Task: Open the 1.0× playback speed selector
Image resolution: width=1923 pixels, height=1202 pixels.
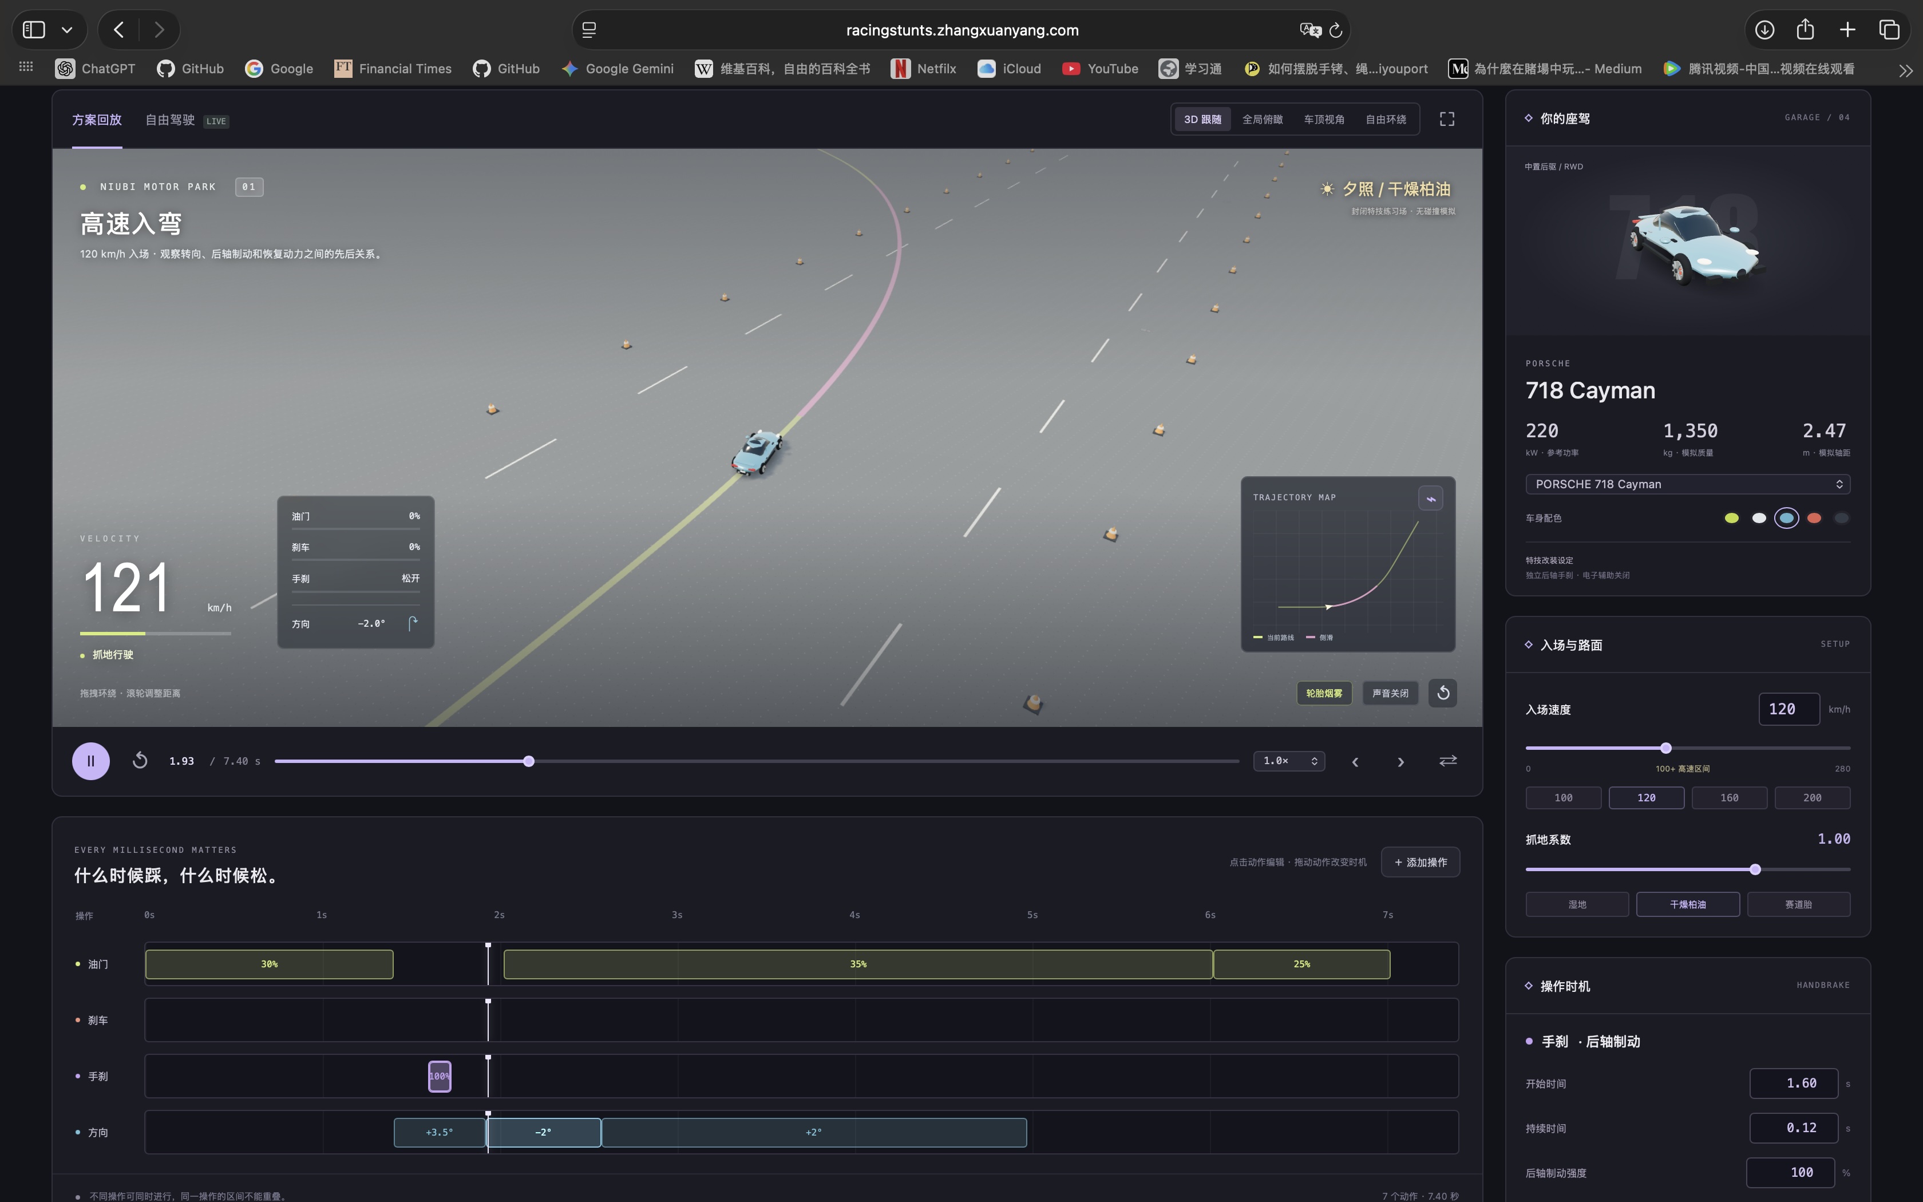Action: 1289,761
